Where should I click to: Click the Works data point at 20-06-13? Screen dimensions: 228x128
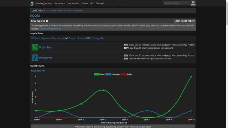[191, 76]
